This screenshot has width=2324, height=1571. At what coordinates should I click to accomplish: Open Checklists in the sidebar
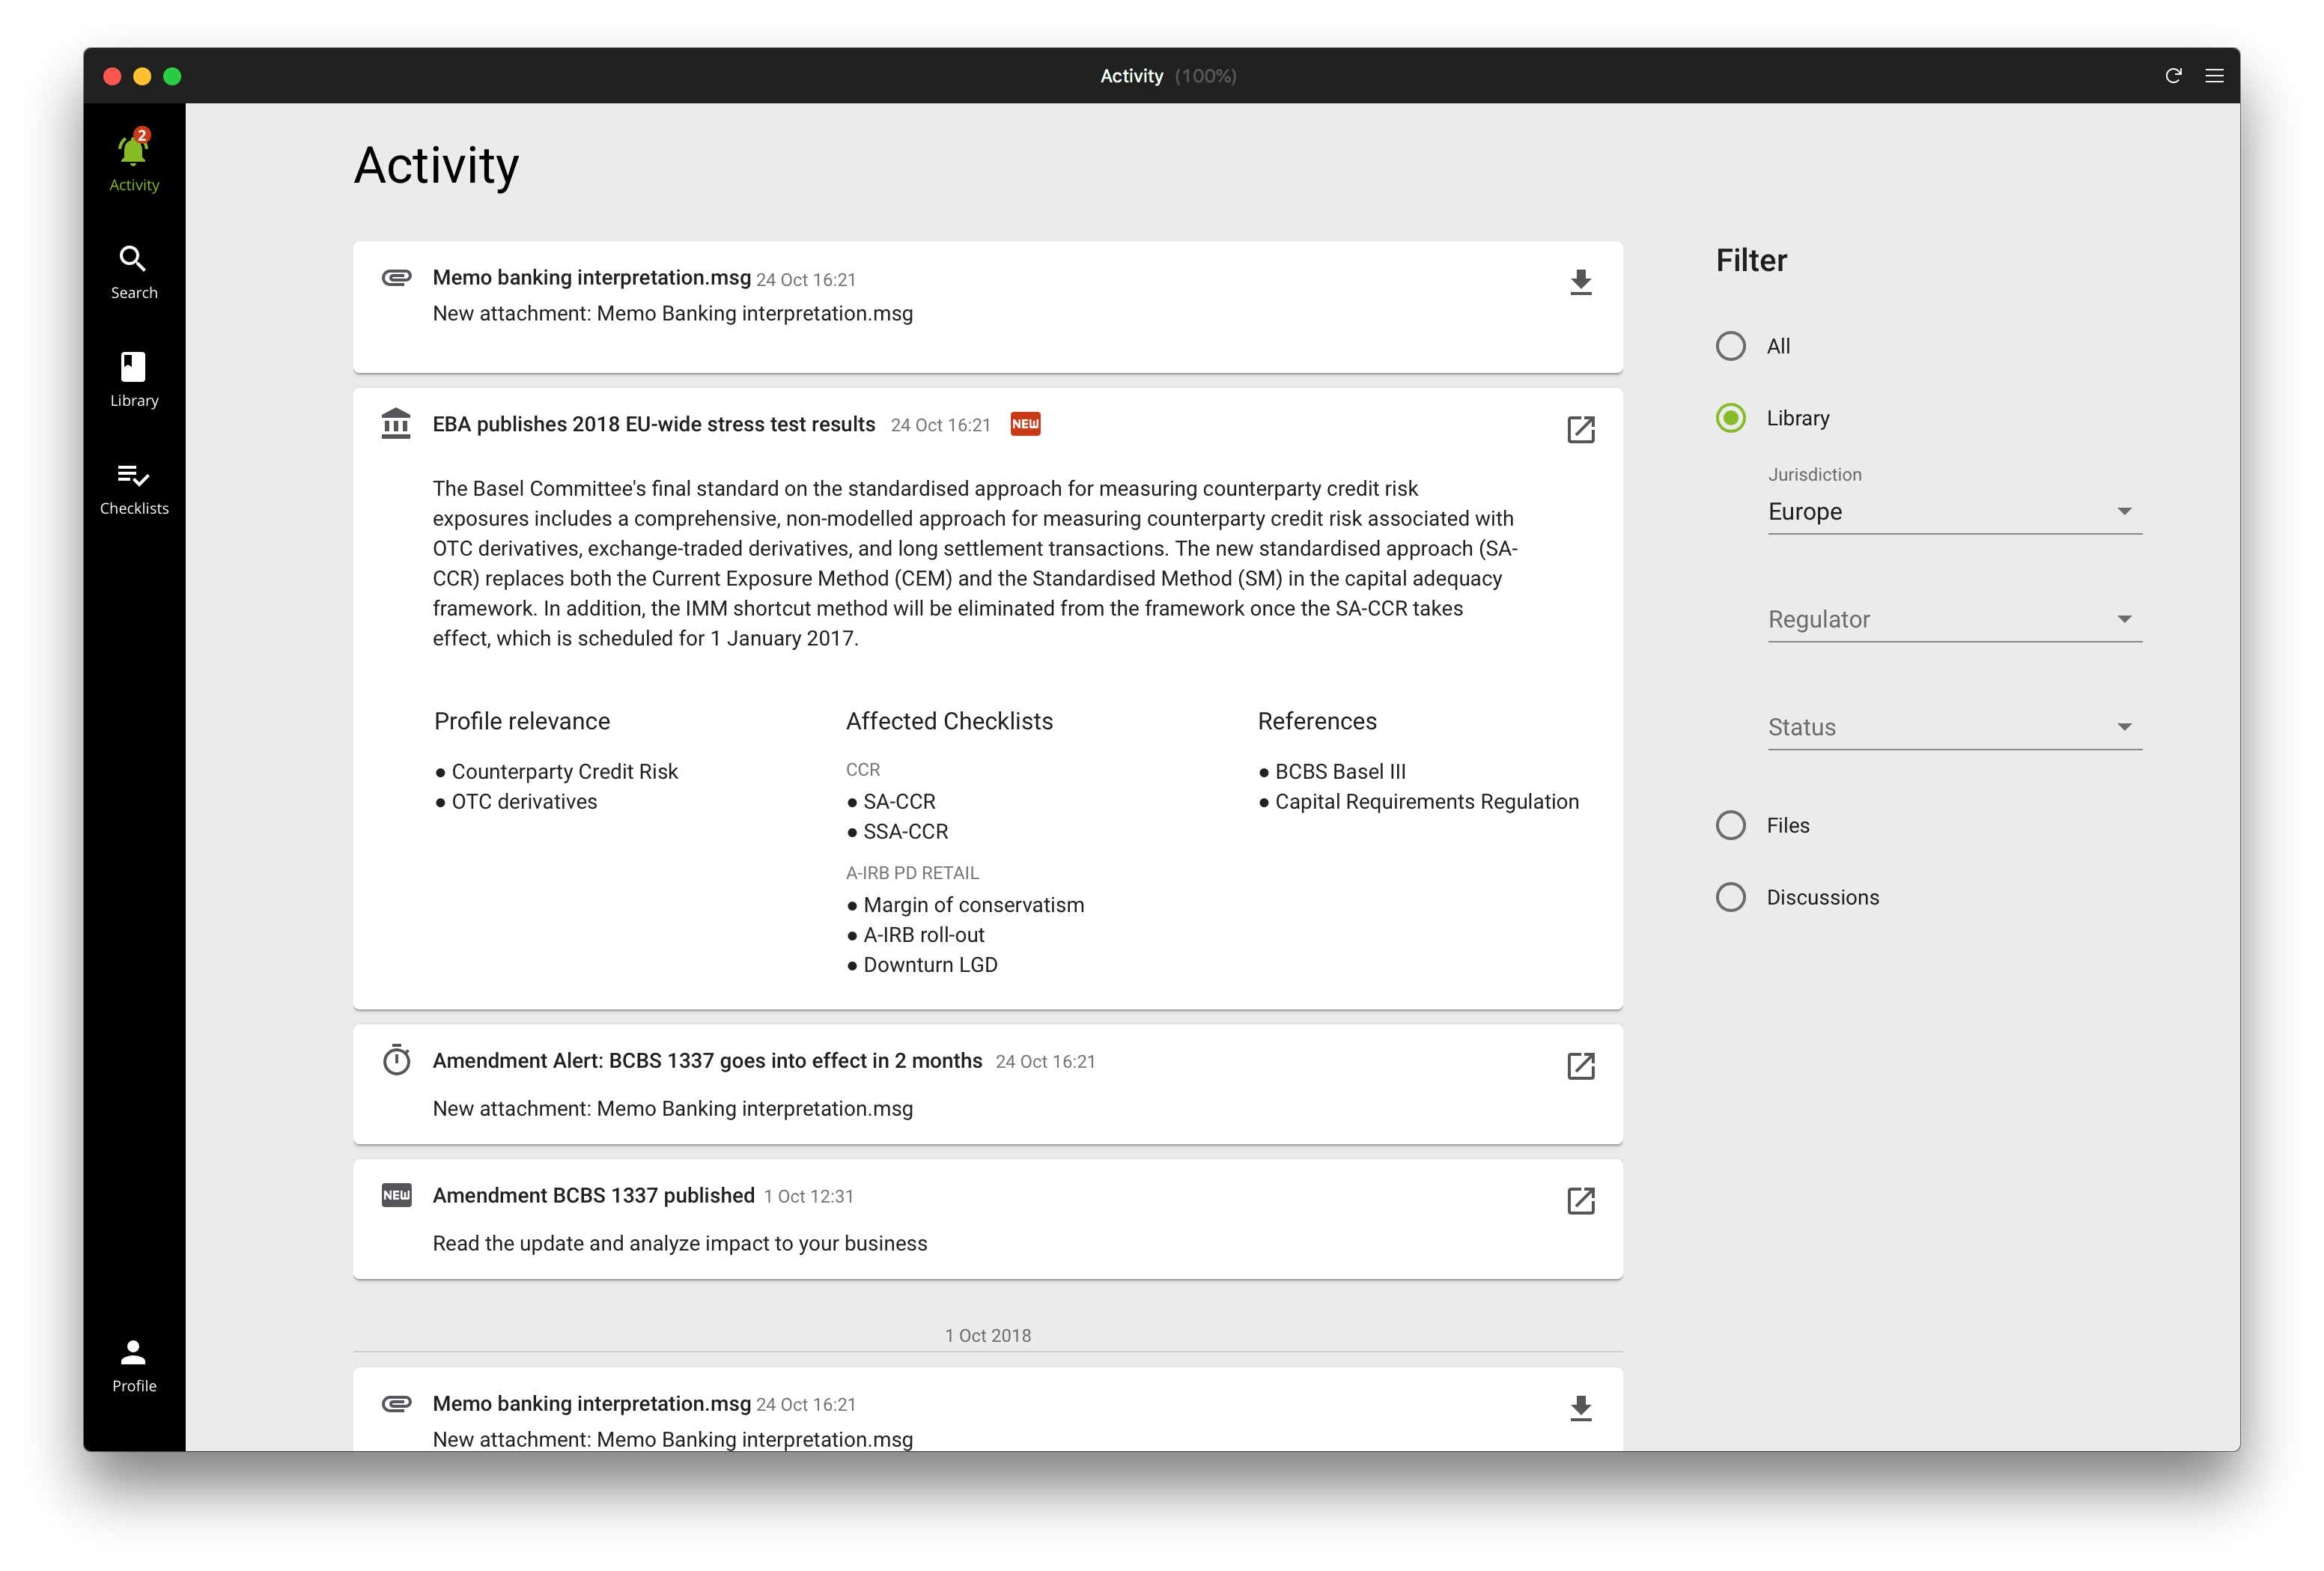[x=133, y=488]
